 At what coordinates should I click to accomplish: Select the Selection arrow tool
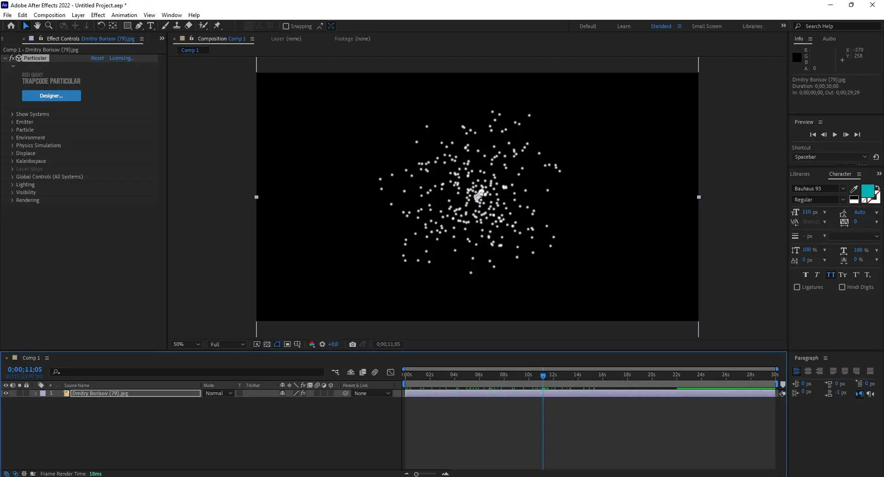(26, 26)
